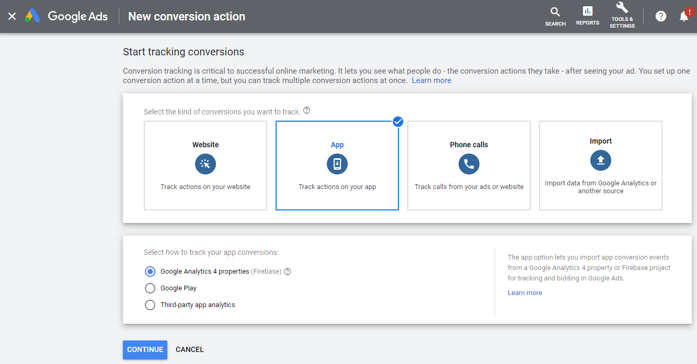Choose Third-party app analytics radio option
This screenshot has height=364, width=697.
(150, 305)
